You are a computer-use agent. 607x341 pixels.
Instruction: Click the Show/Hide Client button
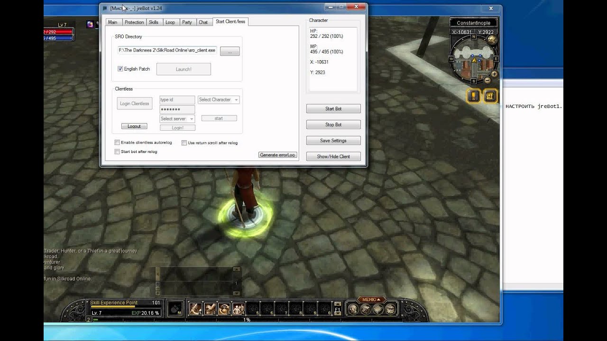click(333, 156)
